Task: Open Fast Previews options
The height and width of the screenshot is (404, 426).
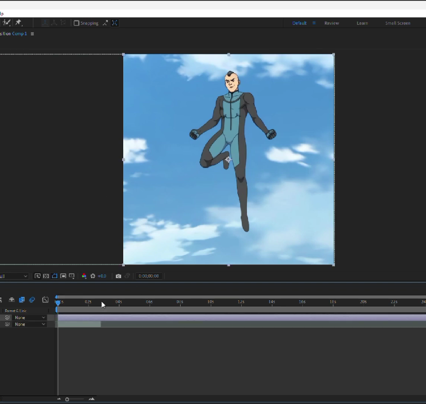Action: point(37,276)
